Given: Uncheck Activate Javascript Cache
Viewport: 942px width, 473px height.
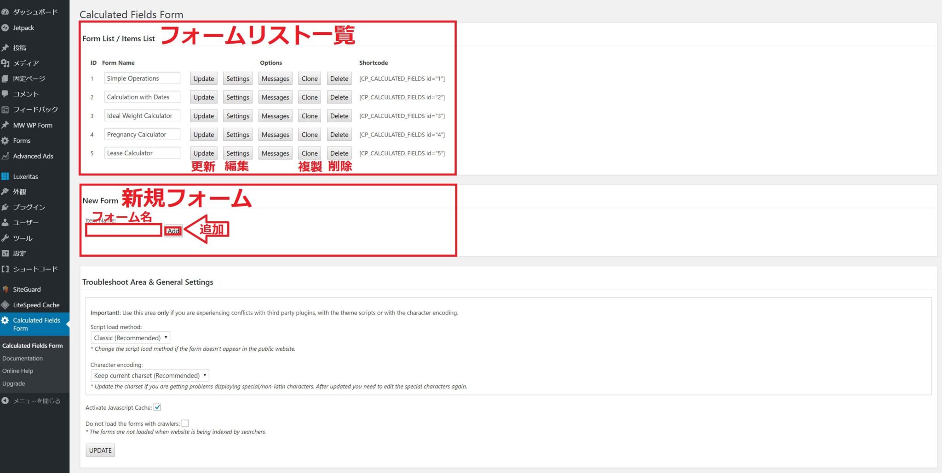Looking at the screenshot, I should [158, 407].
